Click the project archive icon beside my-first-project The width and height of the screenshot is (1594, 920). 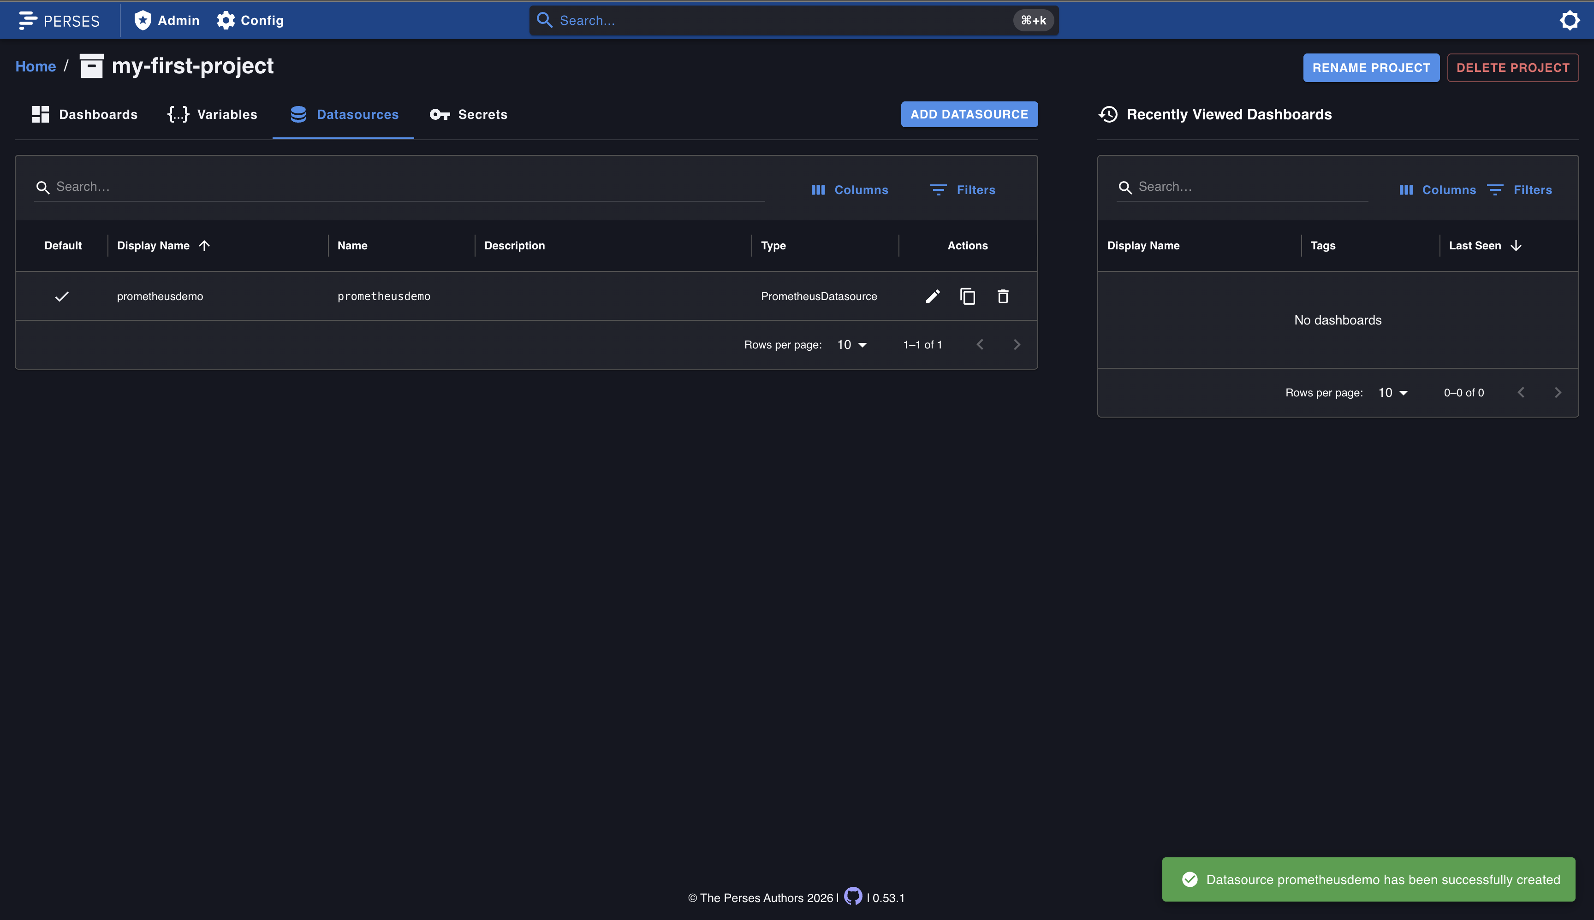[92, 66]
